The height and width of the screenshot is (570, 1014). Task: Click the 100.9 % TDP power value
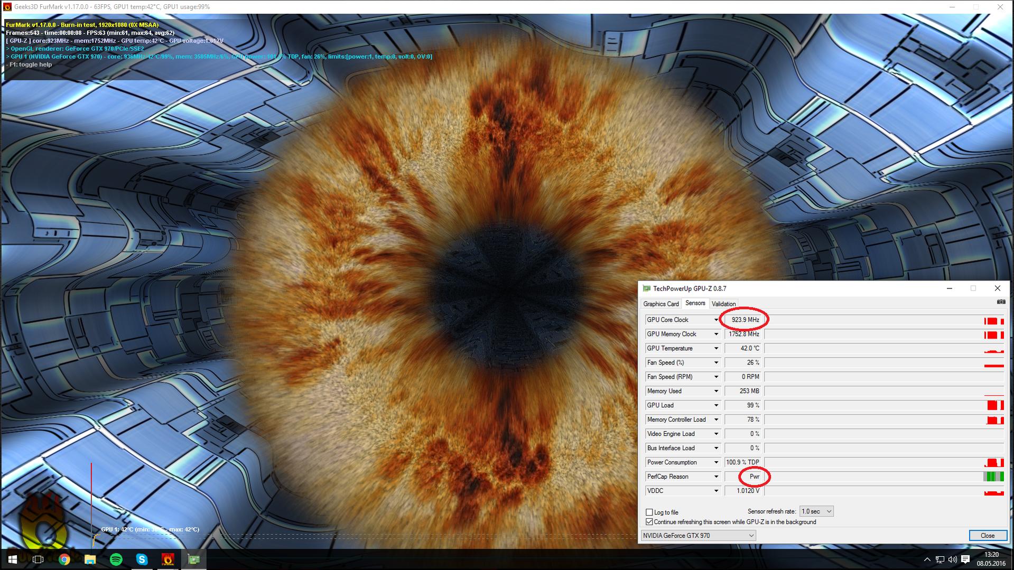click(x=743, y=463)
